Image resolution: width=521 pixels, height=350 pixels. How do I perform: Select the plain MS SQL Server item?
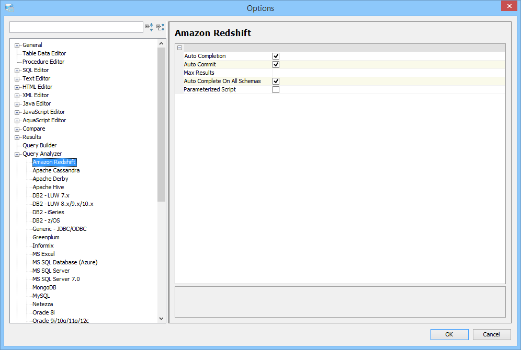tap(51, 271)
